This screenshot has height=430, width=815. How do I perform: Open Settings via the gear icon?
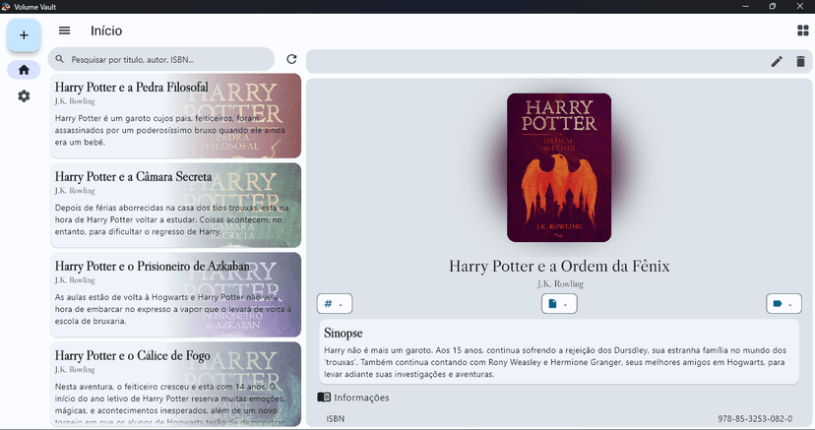coord(24,96)
